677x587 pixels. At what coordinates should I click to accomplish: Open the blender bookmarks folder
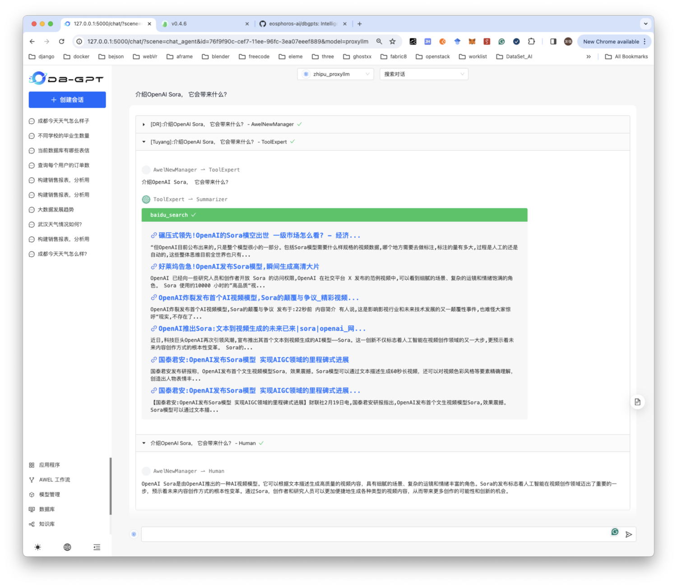pyautogui.click(x=216, y=56)
